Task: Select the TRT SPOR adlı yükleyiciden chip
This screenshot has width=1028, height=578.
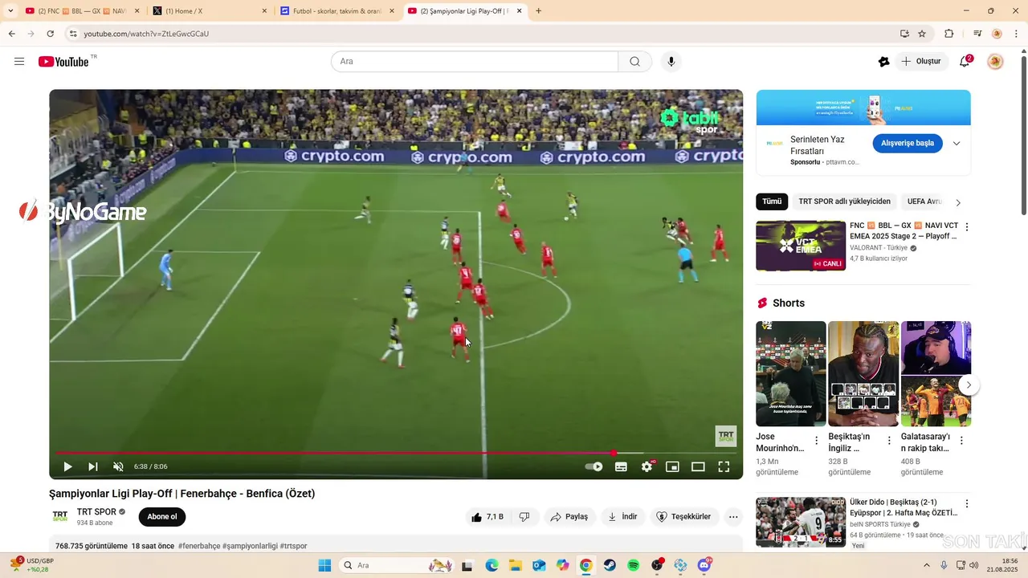Action: (844, 201)
